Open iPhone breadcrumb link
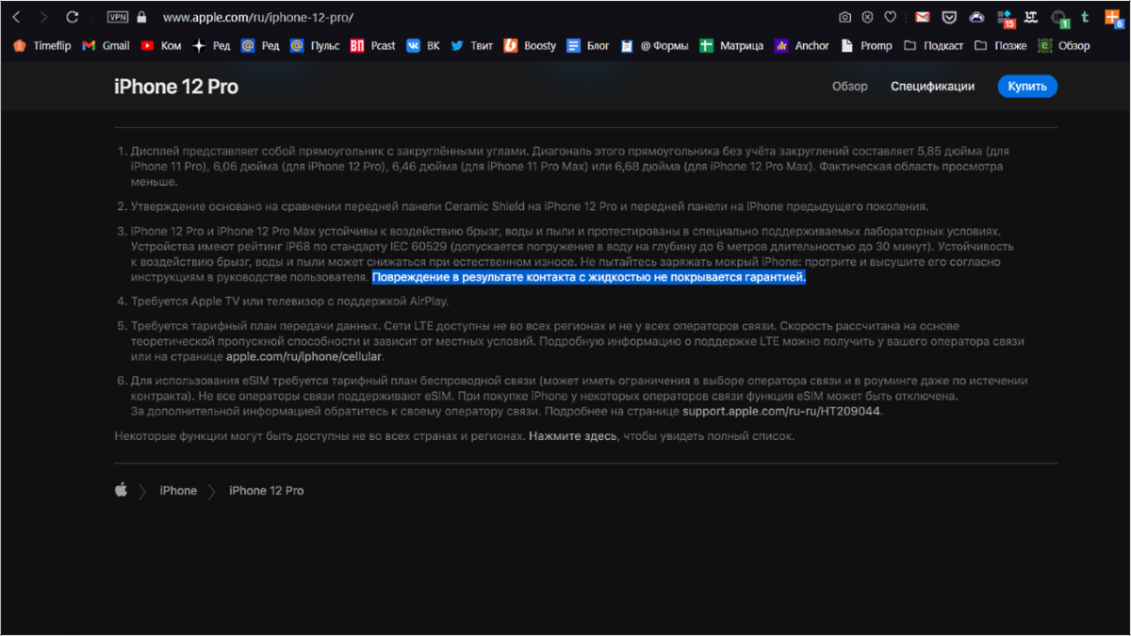Screen dimensions: 1131x636 point(178,491)
